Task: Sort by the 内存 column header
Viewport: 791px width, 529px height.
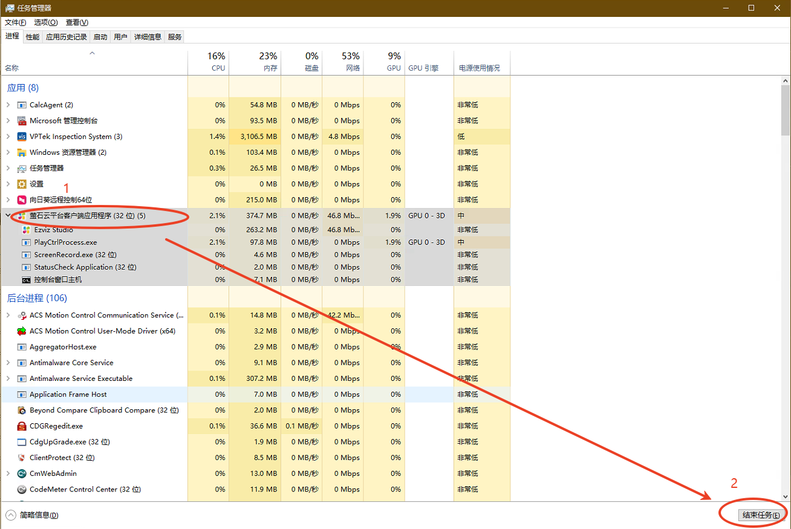Action: pyautogui.click(x=255, y=62)
